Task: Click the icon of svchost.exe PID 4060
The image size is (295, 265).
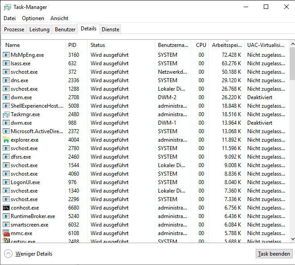Action: (x=6, y=174)
